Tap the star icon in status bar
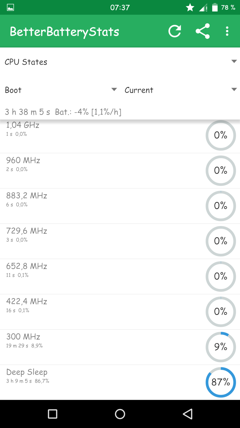This screenshot has width=240, height=428. (x=190, y=7)
